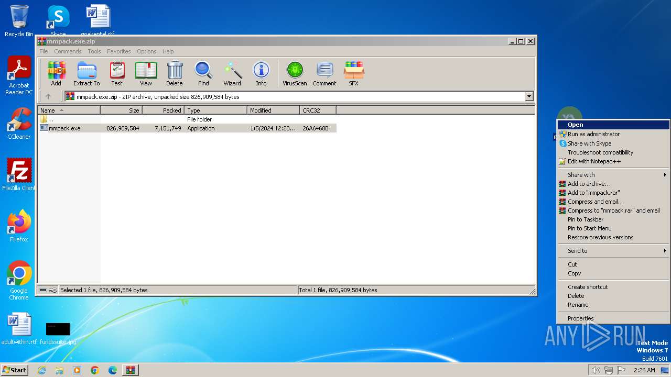Image resolution: width=671 pixels, height=377 pixels.
Task: Expand the archive path dropdown arrow
Action: pos(529,96)
